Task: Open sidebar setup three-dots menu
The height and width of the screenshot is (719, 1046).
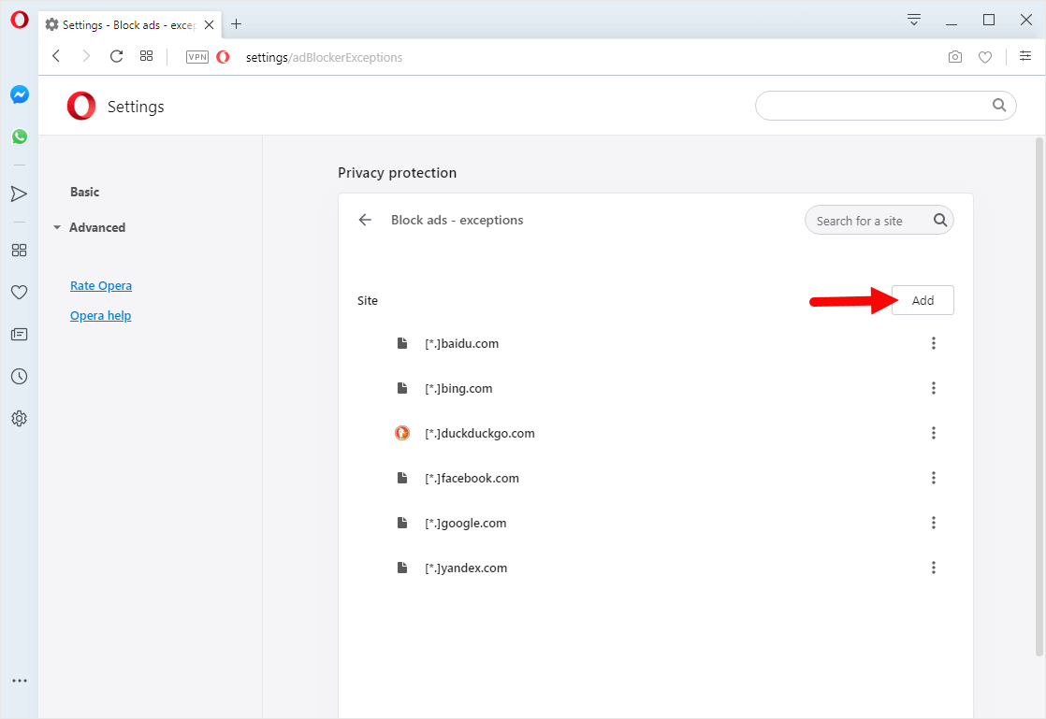Action: 20,681
